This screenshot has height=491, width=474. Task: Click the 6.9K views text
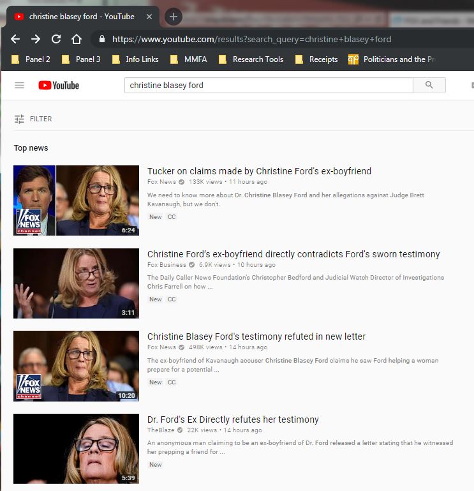tap(214, 265)
